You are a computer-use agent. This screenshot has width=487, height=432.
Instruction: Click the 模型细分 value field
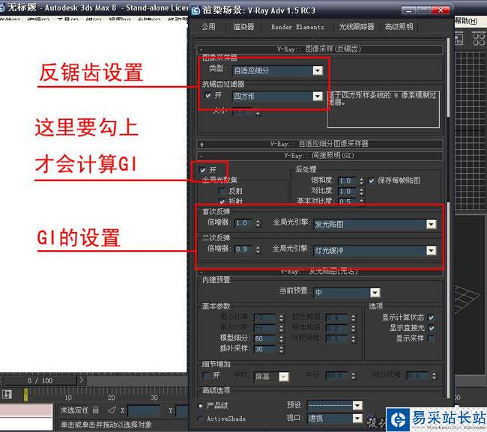265,338
